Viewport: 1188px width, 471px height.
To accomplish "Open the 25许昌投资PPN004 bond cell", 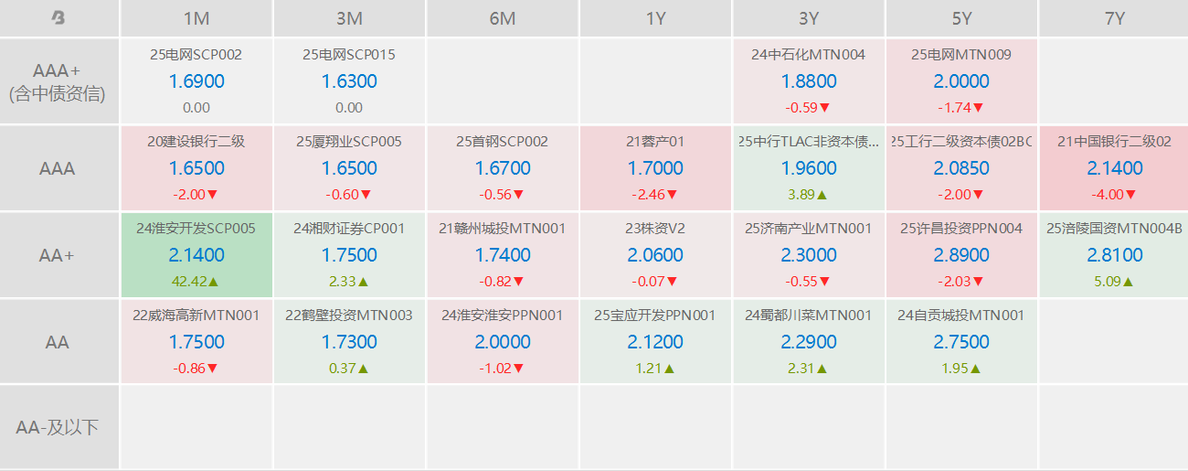I will pos(961,255).
